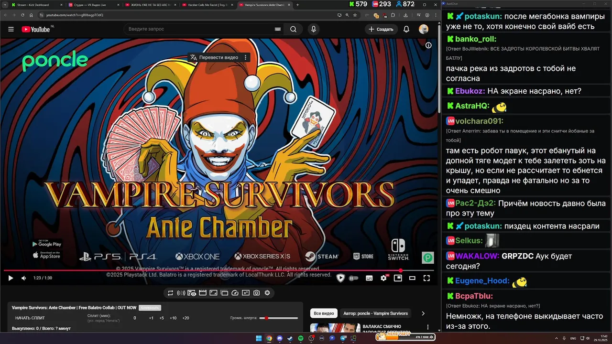Add +20 minutes to split

click(x=186, y=318)
